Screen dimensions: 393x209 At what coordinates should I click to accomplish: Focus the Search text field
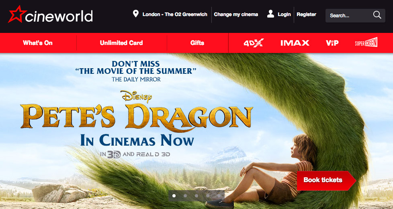(x=350, y=16)
